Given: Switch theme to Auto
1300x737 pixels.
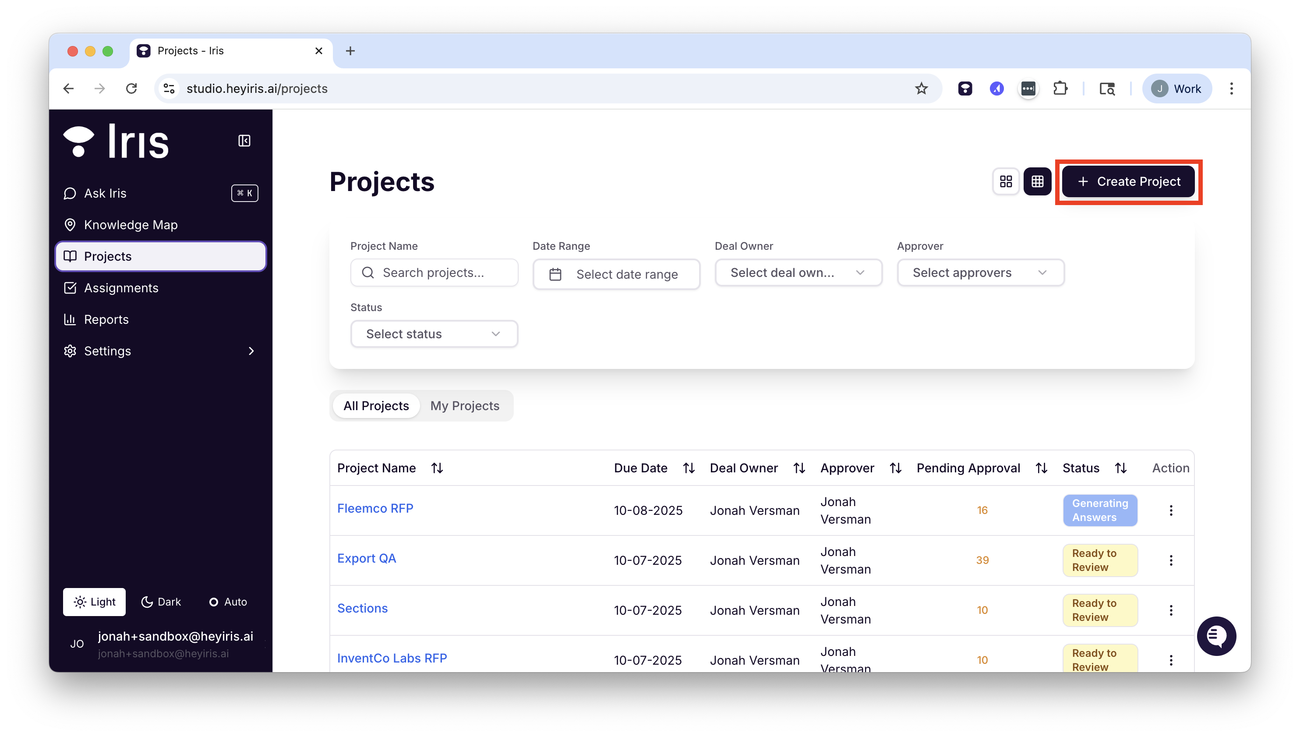Looking at the screenshot, I should point(228,602).
